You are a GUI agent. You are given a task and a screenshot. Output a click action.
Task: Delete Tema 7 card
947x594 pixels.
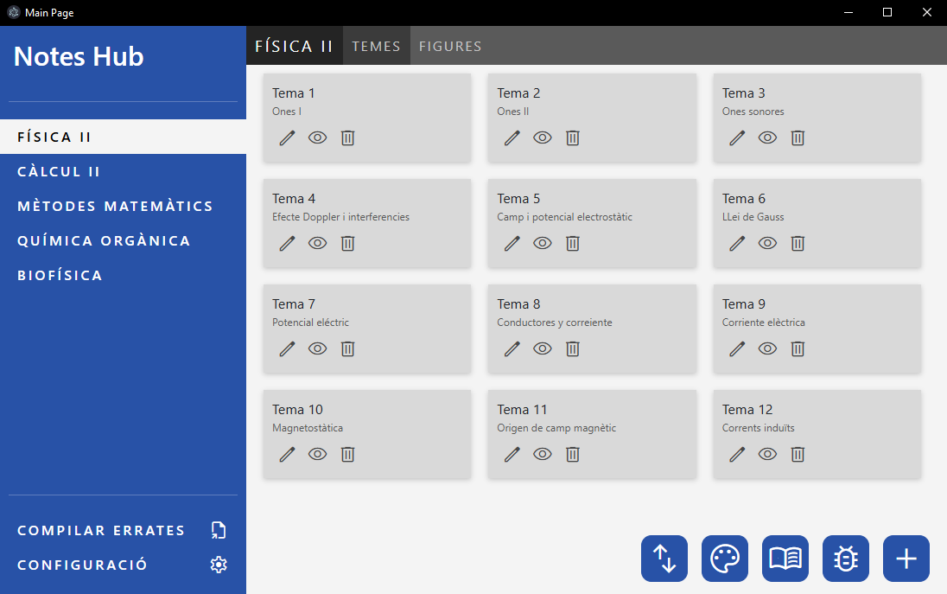pyautogui.click(x=347, y=348)
